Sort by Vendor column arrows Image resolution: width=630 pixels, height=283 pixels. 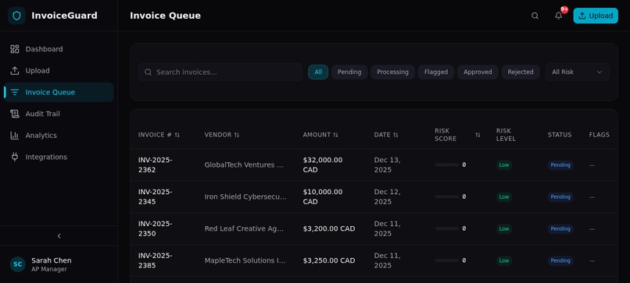point(237,135)
